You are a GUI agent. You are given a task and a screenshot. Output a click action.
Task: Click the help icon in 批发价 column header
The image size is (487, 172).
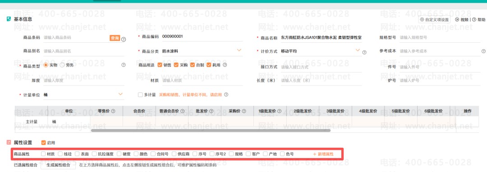[211, 111]
